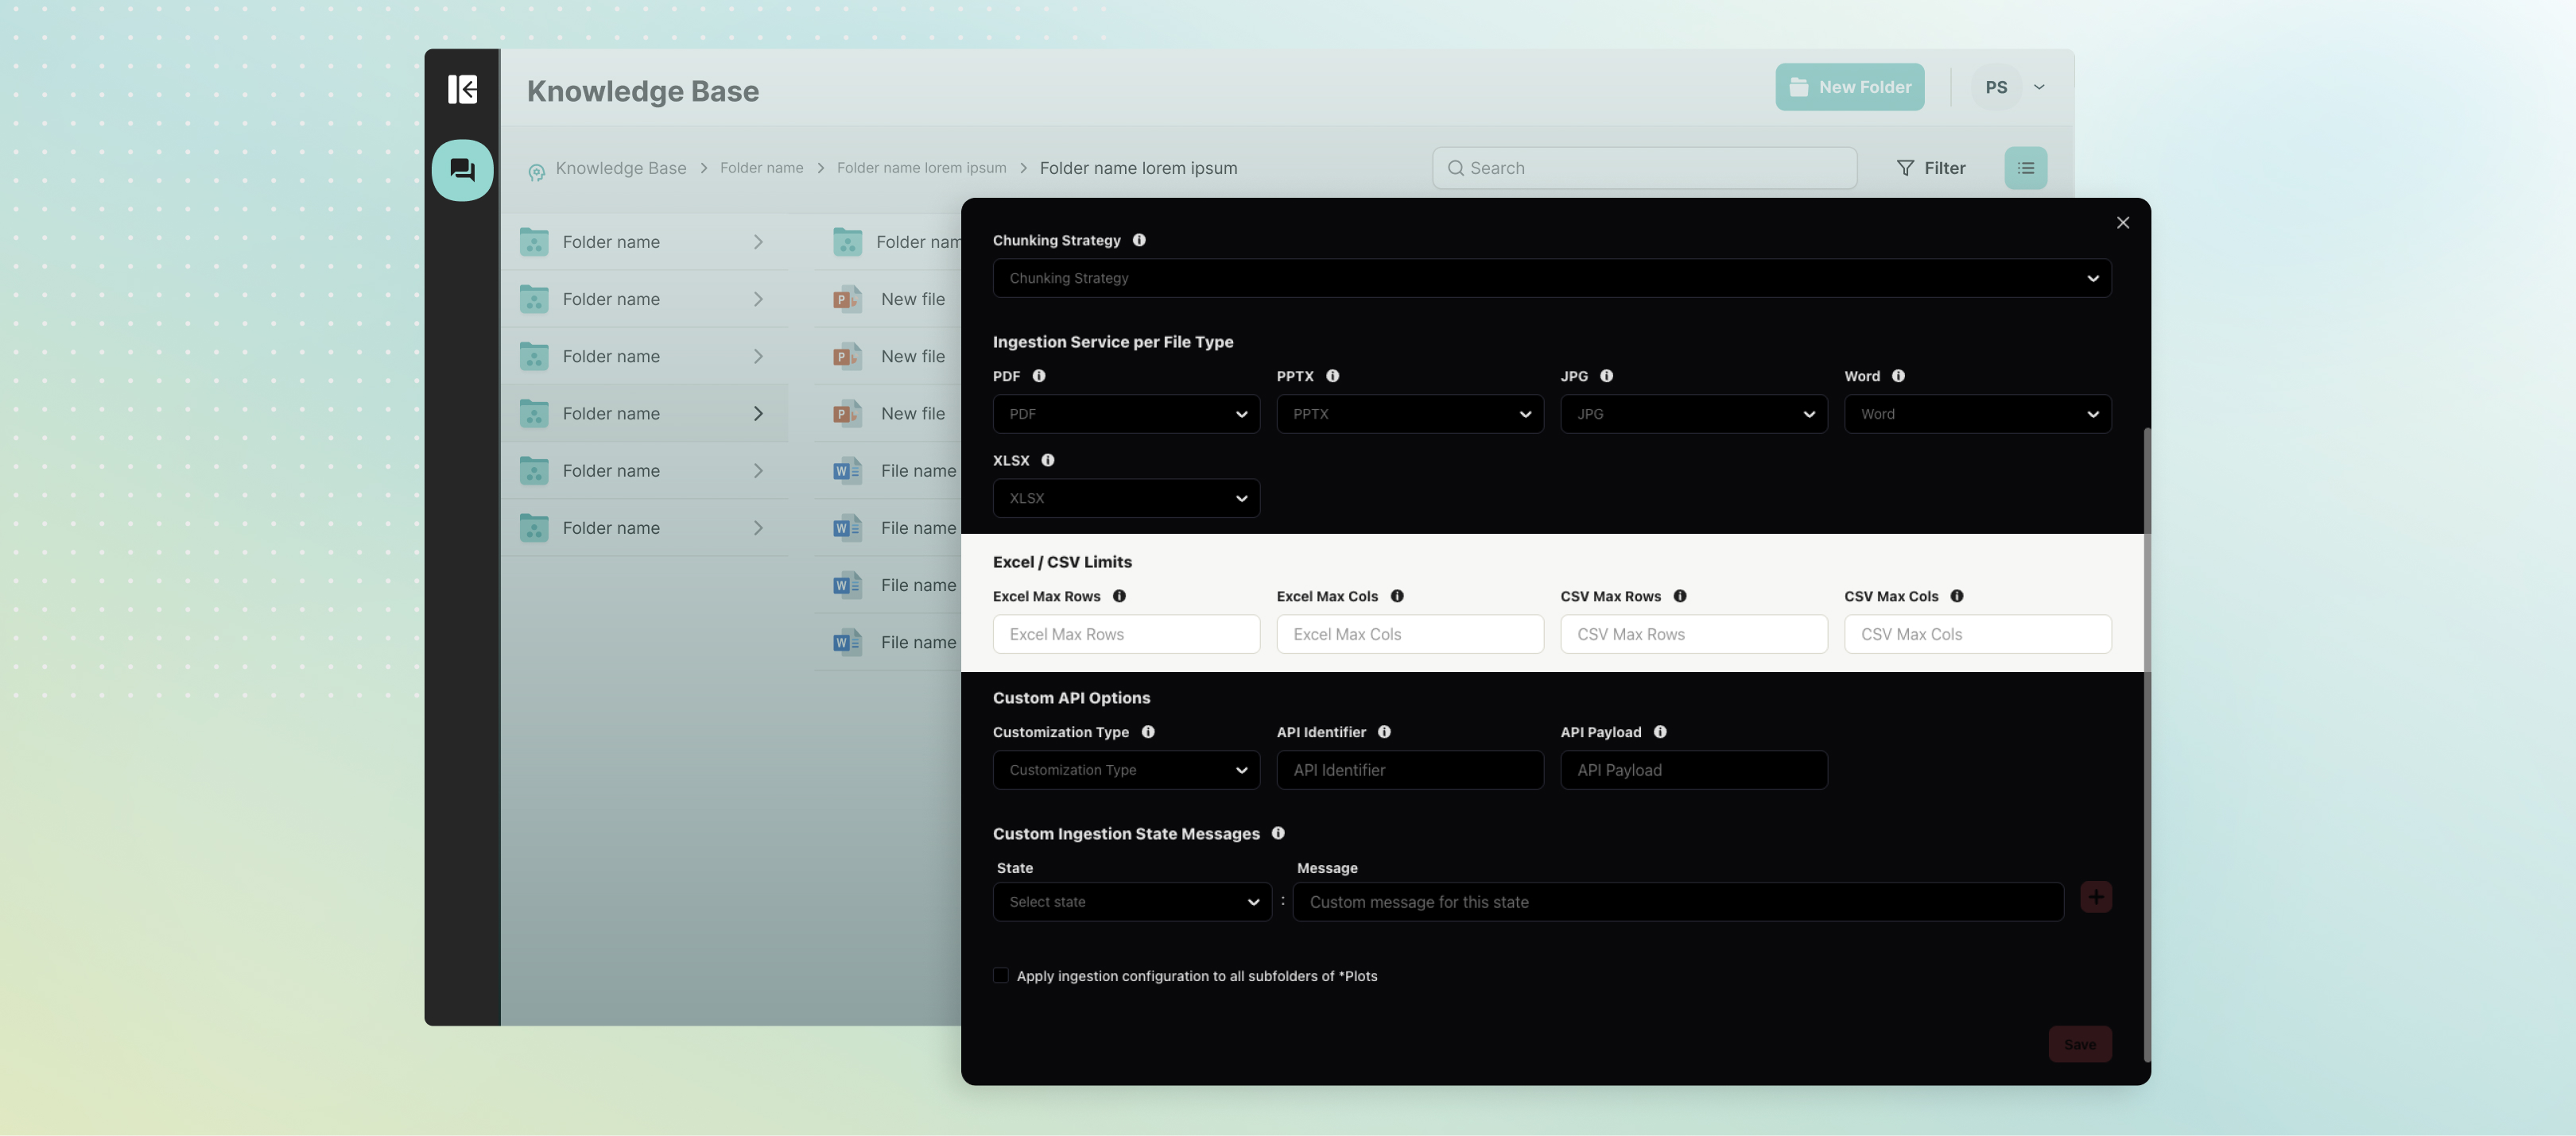Go to Knowledge Base breadcrumb root
2576x1136 pixels.
(620, 168)
